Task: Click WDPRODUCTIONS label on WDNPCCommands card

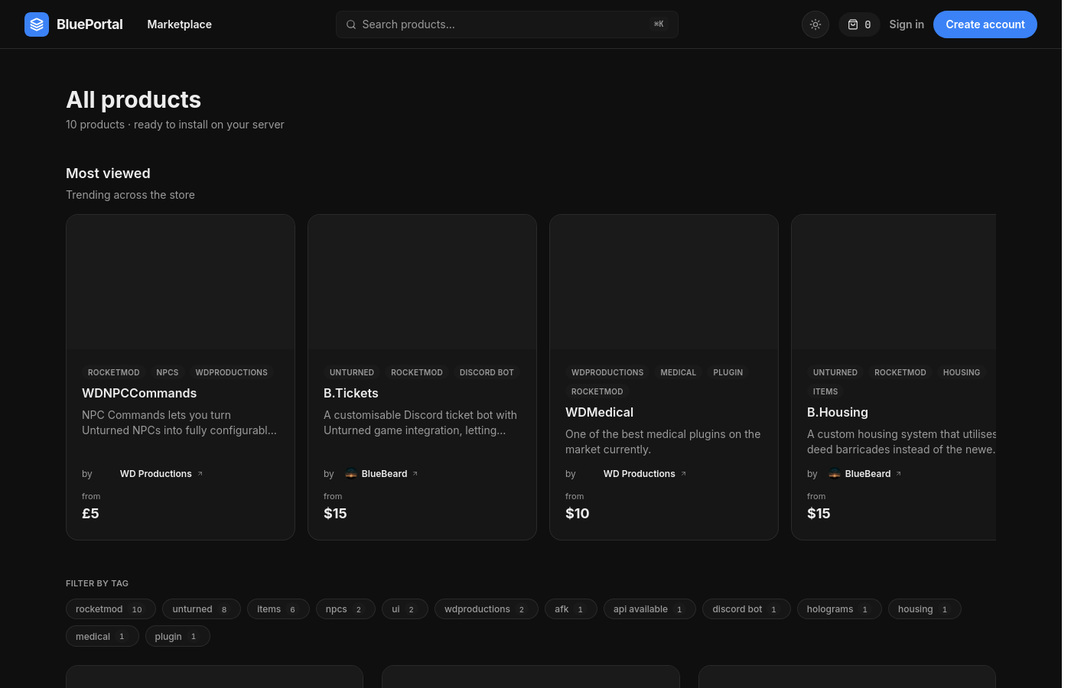Action: click(232, 372)
